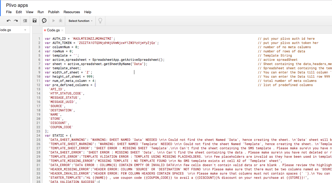The width and height of the screenshot is (332, 183).
Task: Run the script with the play icon
Action: (53, 21)
